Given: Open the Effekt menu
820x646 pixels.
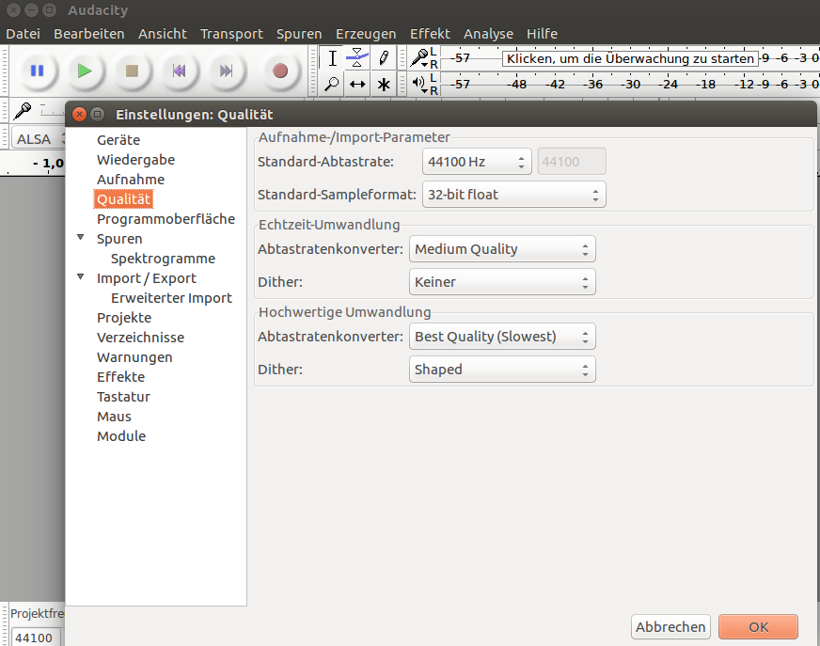Looking at the screenshot, I should (x=430, y=34).
